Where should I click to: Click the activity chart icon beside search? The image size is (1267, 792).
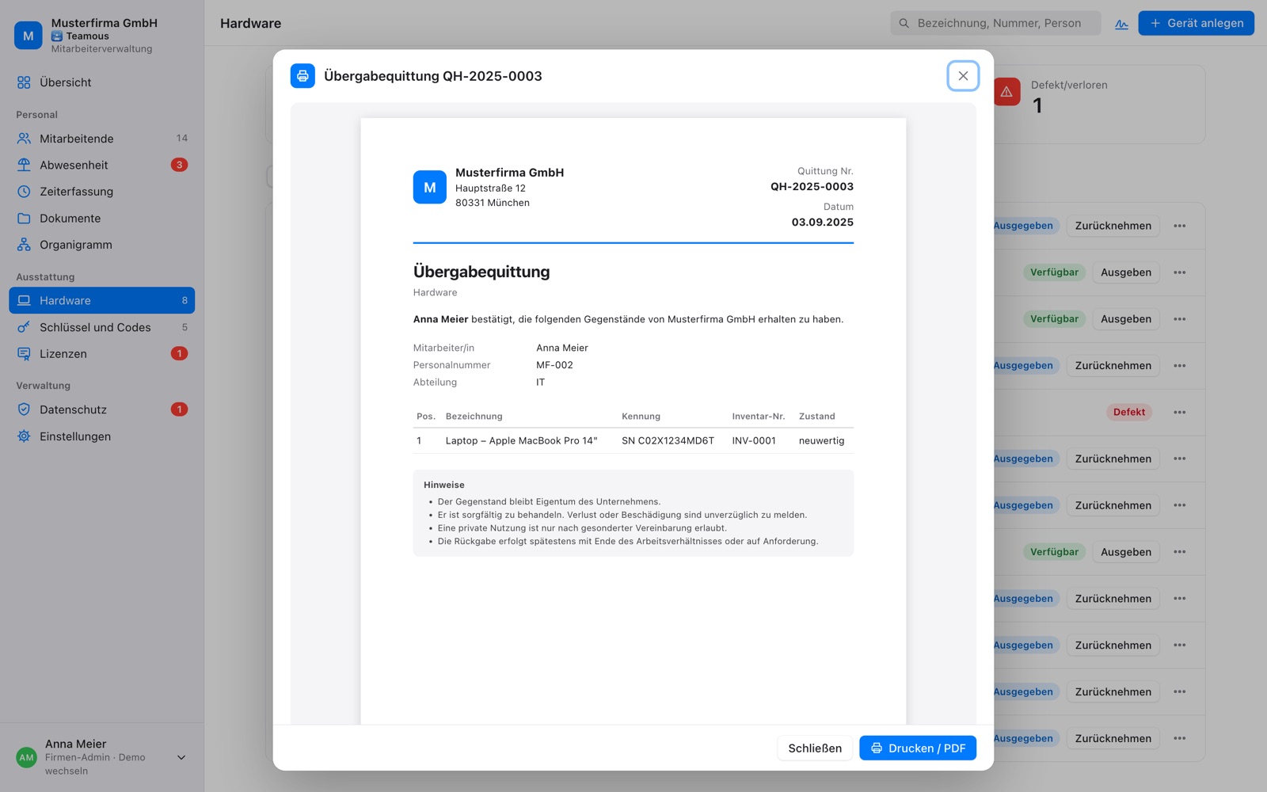click(x=1121, y=24)
